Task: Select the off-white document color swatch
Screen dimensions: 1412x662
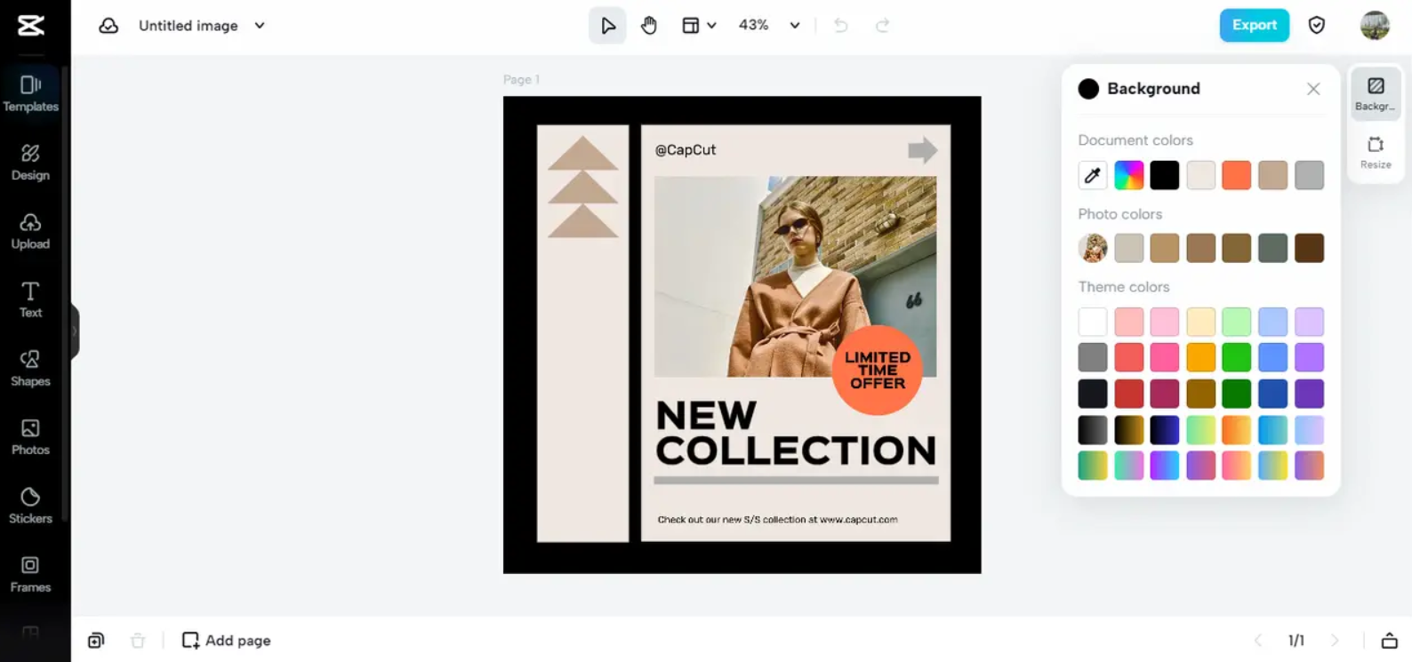Action: 1200,175
